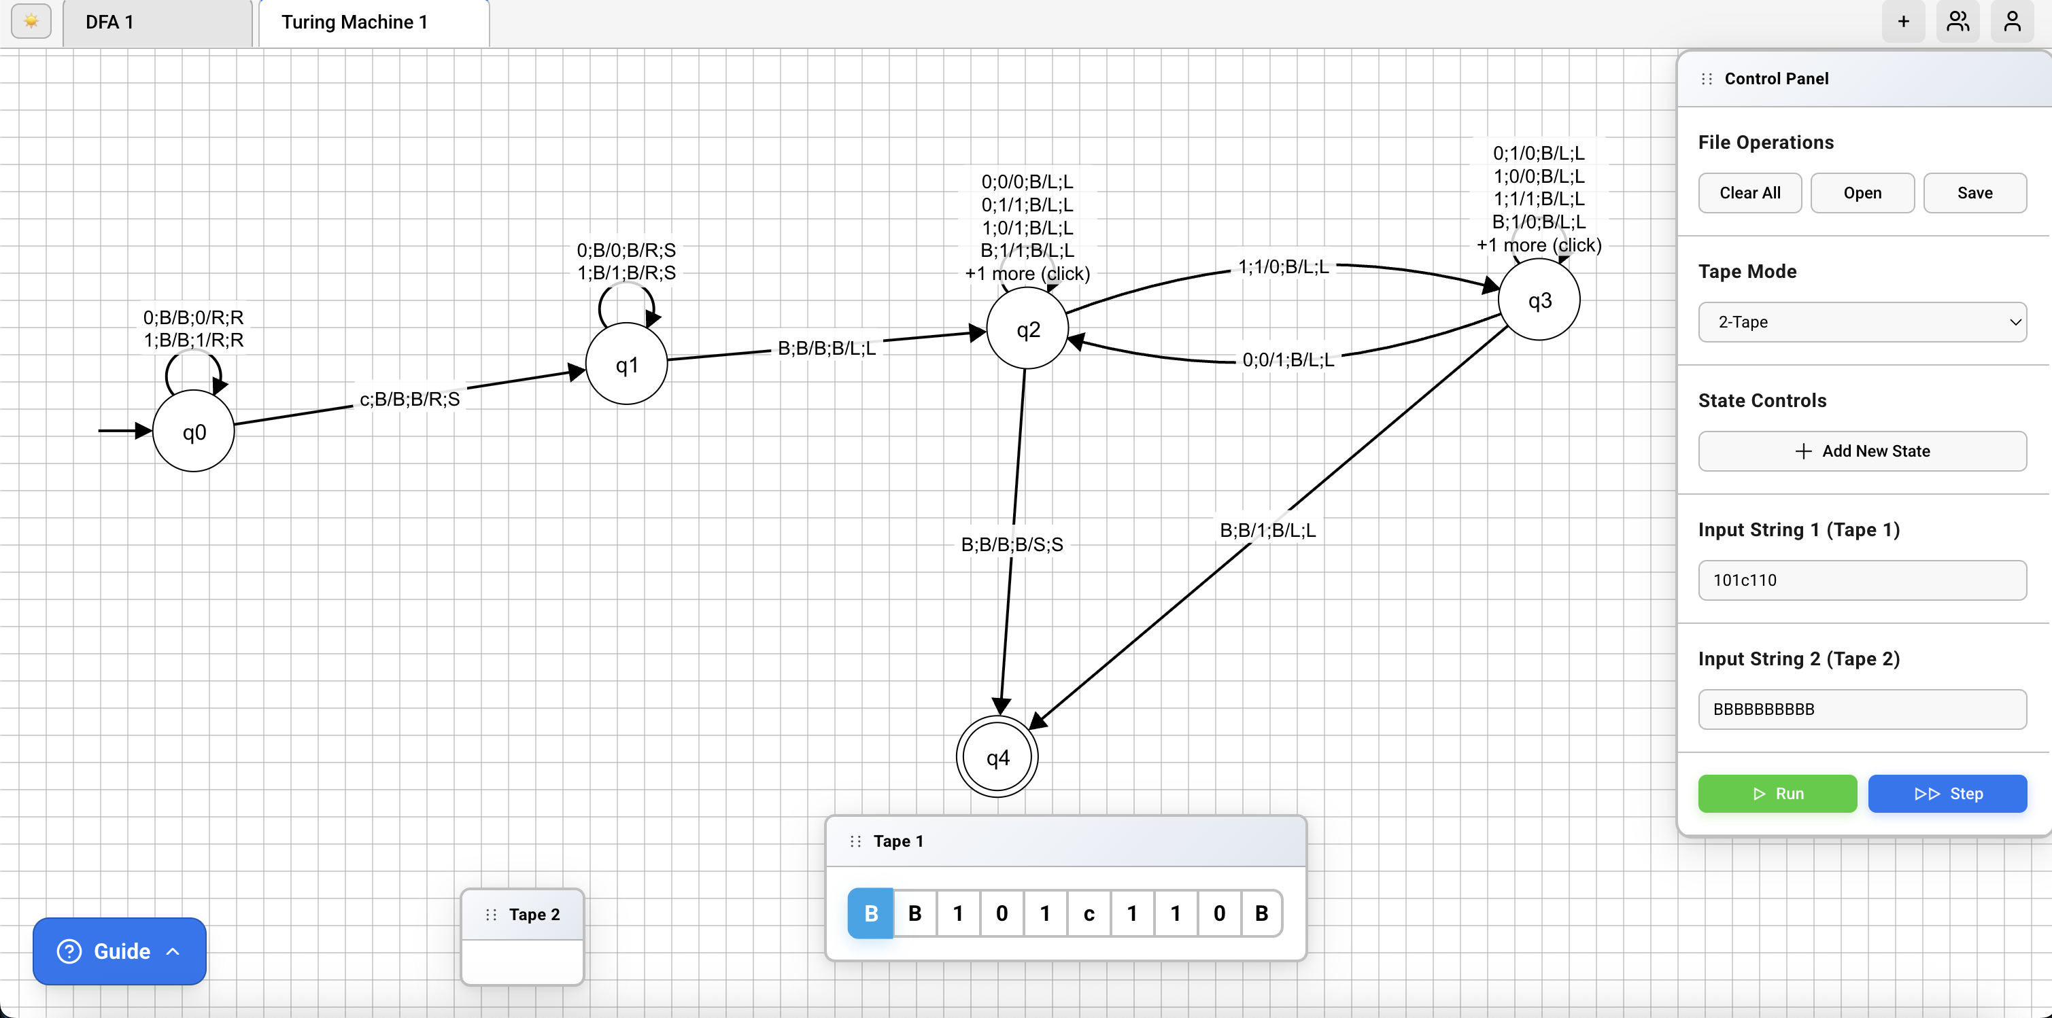The image size is (2052, 1018).
Task: Click the Save button under File Operations
Action: (x=1974, y=192)
